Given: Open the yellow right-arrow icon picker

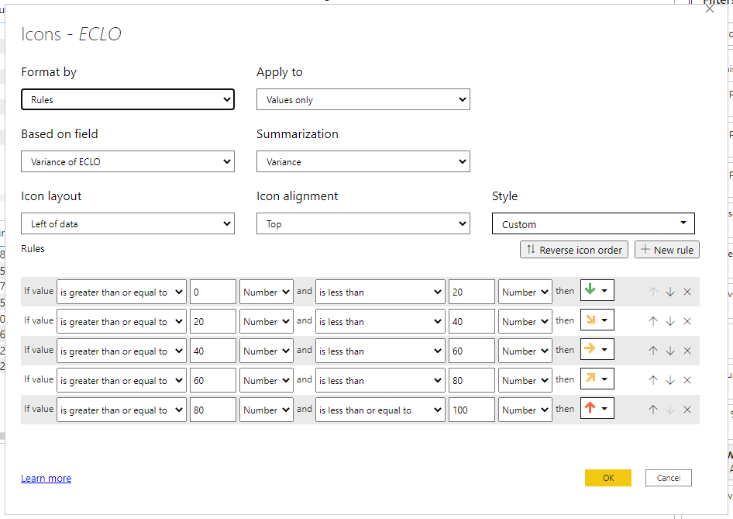Looking at the screenshot, I should tap(597, 350).
